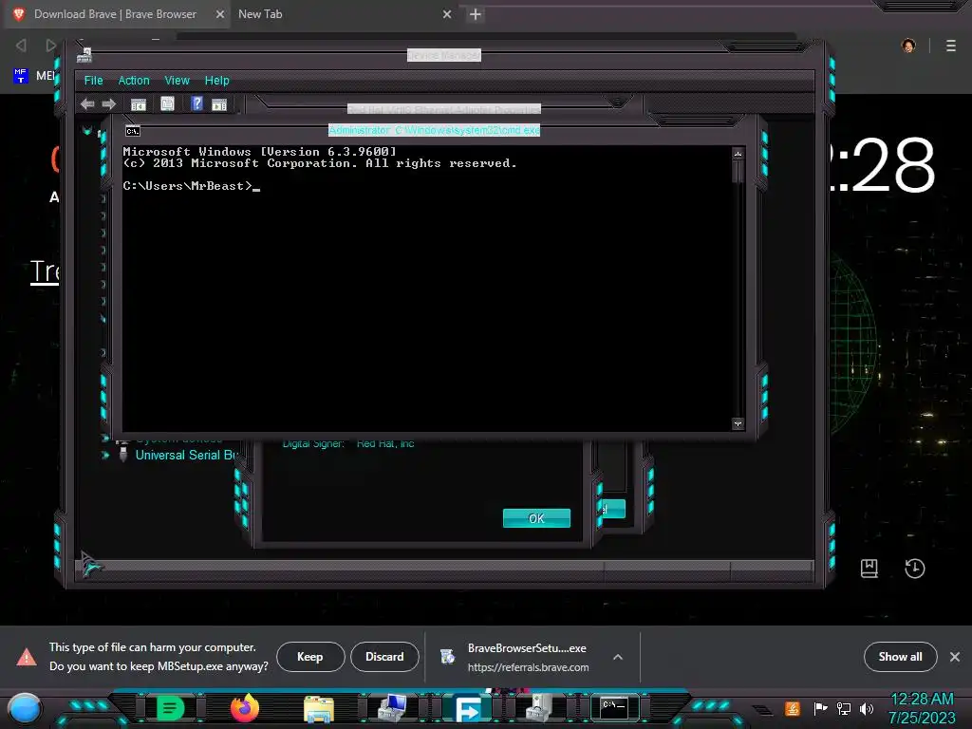Click Discard for MBSetup.exe download
Image resolution: width=972 pixels, height=729 pixels.
click(x=384, y=657)
